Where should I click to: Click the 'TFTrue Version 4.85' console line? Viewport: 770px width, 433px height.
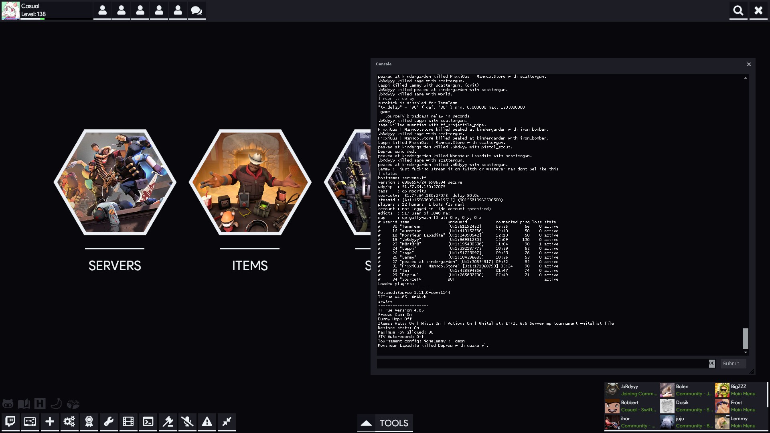pyautogui.click(x=401, y=310)
